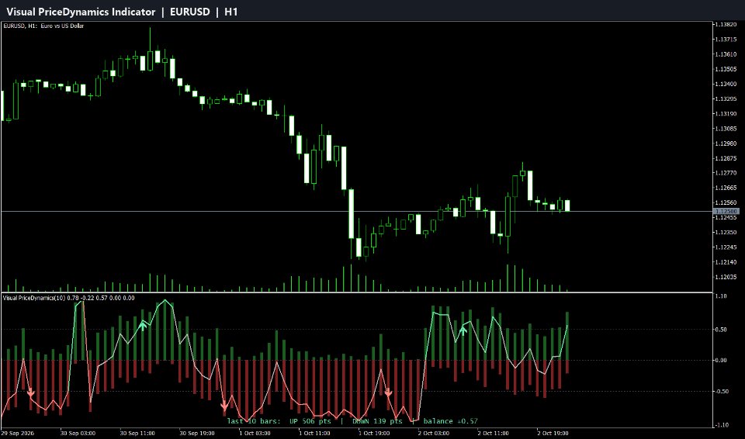Click time axis label 1 Oct 03:00
745x439 pixels.
[x=256, y=434]
